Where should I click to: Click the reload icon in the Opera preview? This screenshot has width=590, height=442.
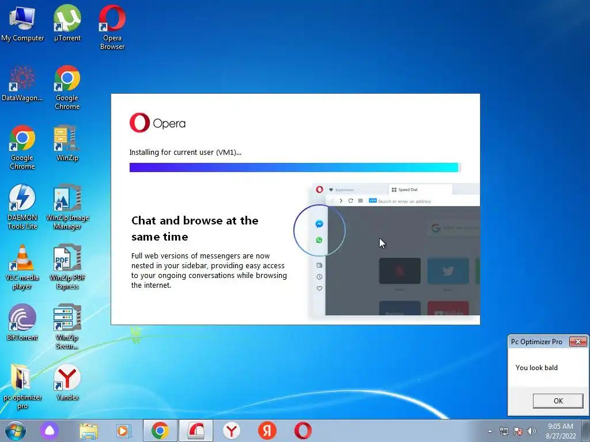351,201
